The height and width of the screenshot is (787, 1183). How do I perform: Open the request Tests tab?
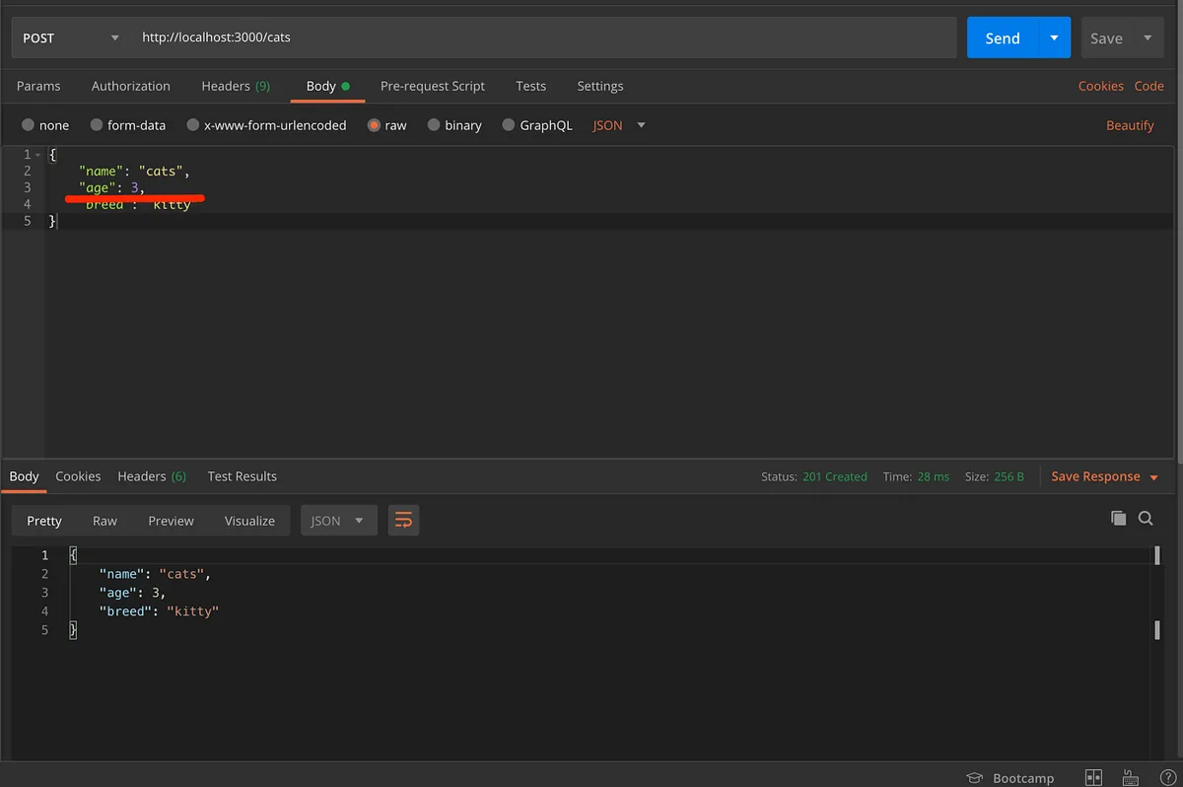pos(530,86)
